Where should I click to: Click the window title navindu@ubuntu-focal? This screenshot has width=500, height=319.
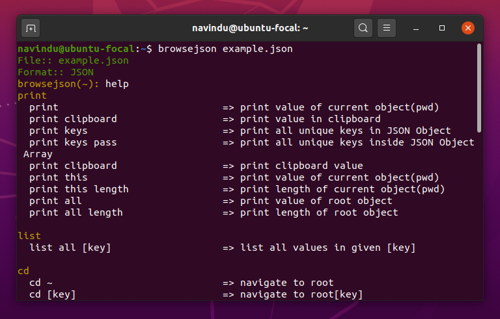[250, 28]
